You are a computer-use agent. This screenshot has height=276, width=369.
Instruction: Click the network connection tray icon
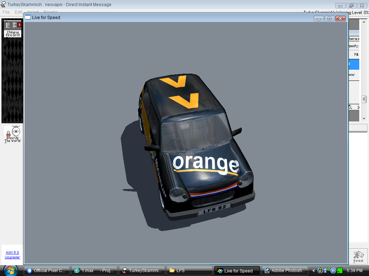pos(326,270)
